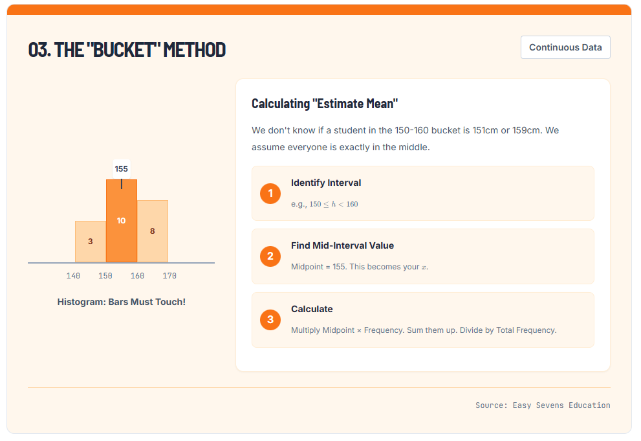
Task: Click the Calculating "Estimate Mean" heading
Action: point(325,104)
